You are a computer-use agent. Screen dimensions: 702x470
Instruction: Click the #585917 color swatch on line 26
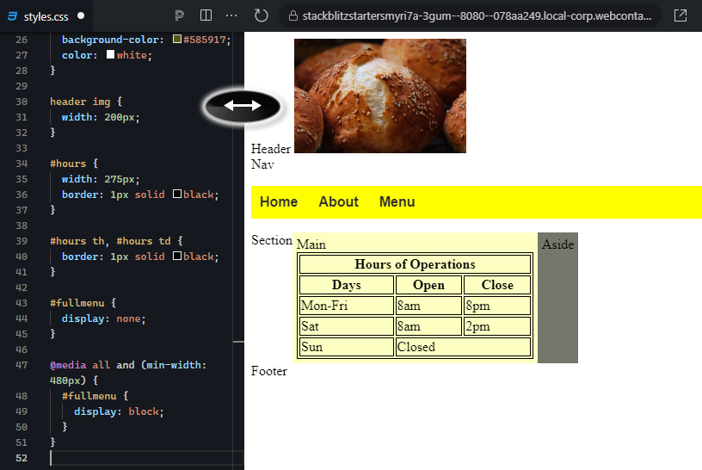tap(177, 39)
